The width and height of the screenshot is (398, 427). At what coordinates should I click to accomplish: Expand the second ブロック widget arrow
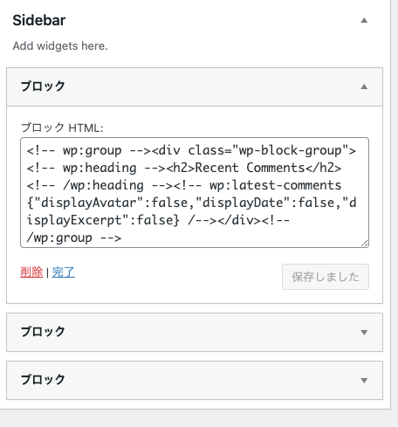pyautogui.click(x=364, y=333)
